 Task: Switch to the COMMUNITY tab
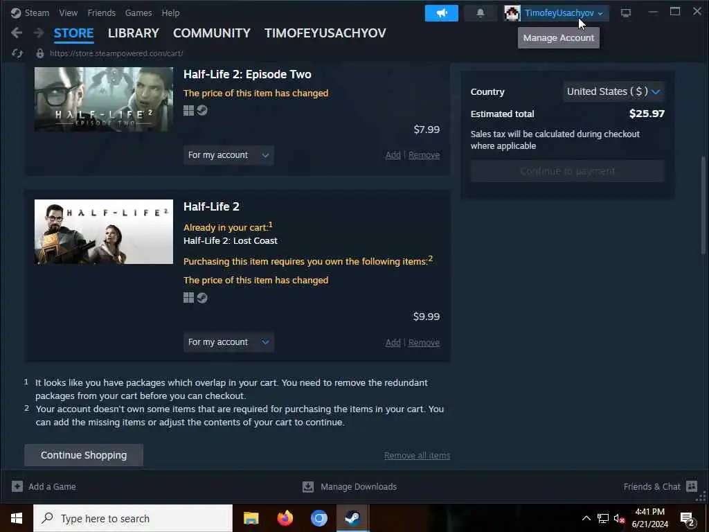coord(212,33)
